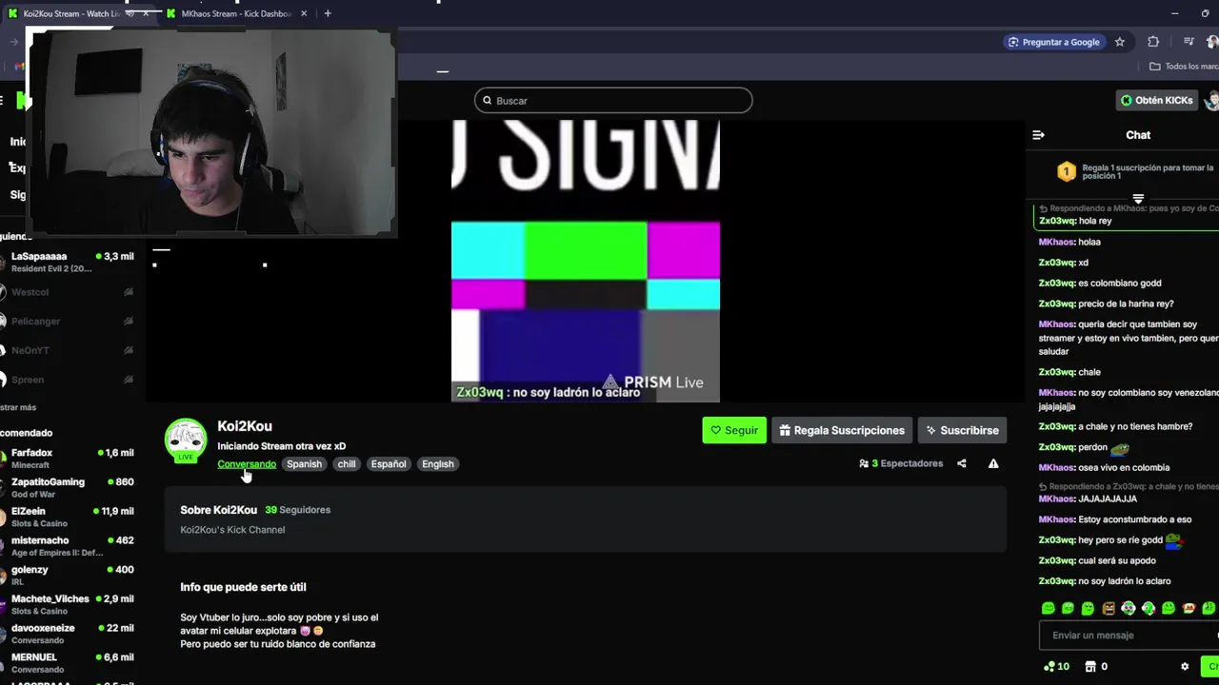This screenshot has width=1219, height=685.
Task: Open the browser extensions puzzle icon
Action: [x=1153, y=42]
